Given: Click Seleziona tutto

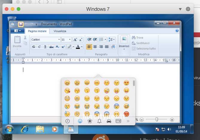Looking at the screenshot, I should (144, 49).
